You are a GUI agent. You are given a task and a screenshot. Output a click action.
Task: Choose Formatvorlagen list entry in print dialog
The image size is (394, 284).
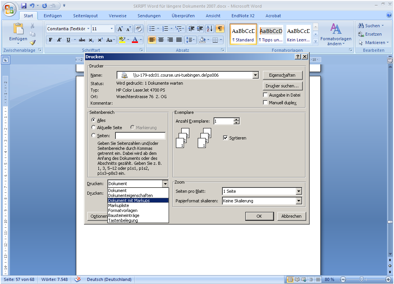point(138,210)
